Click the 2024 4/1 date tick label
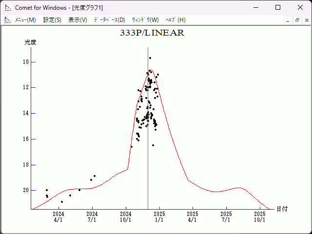Image resolution: width=312 pixels, height=234 pixels. coord(58,216)
